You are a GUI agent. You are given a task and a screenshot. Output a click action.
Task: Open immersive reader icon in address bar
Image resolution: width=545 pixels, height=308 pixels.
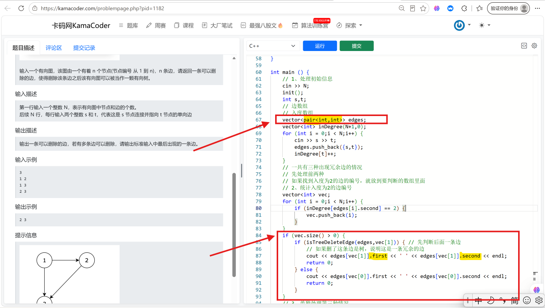click(x=413, y=8)
